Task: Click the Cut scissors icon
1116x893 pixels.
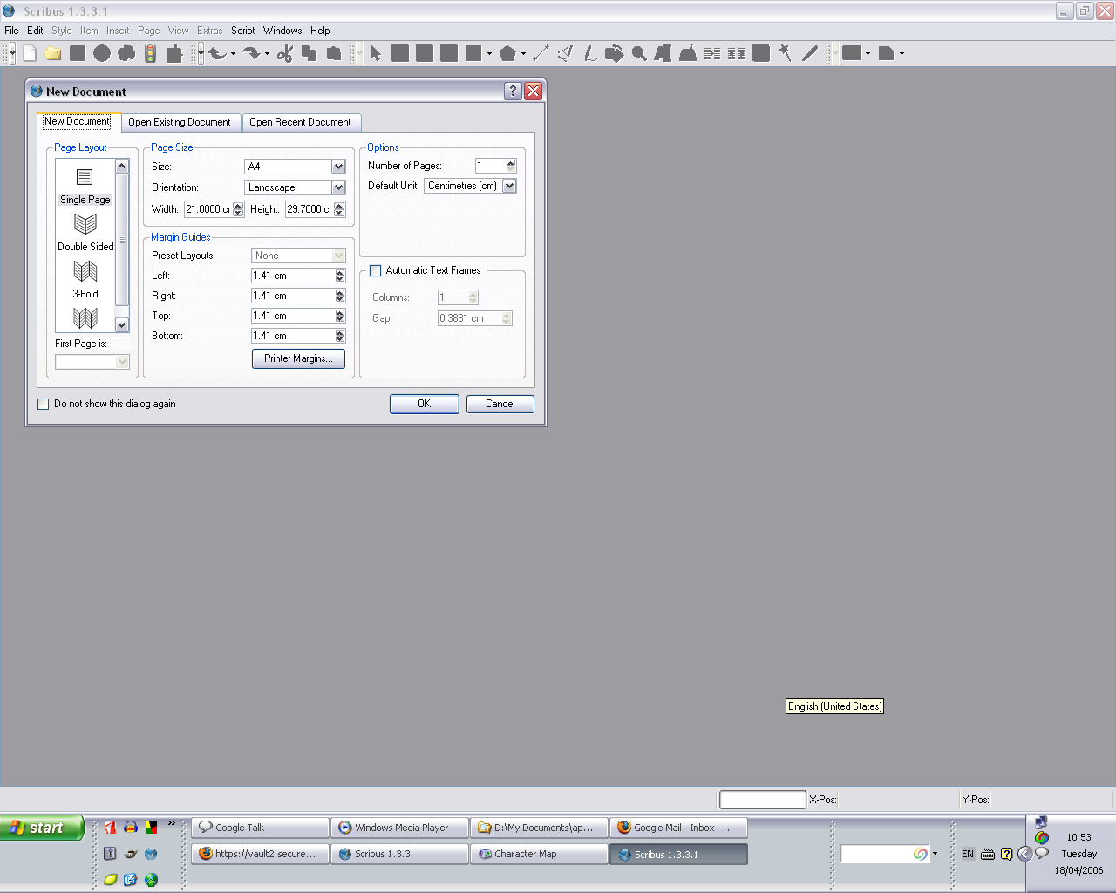Action: tap(284, 54)
